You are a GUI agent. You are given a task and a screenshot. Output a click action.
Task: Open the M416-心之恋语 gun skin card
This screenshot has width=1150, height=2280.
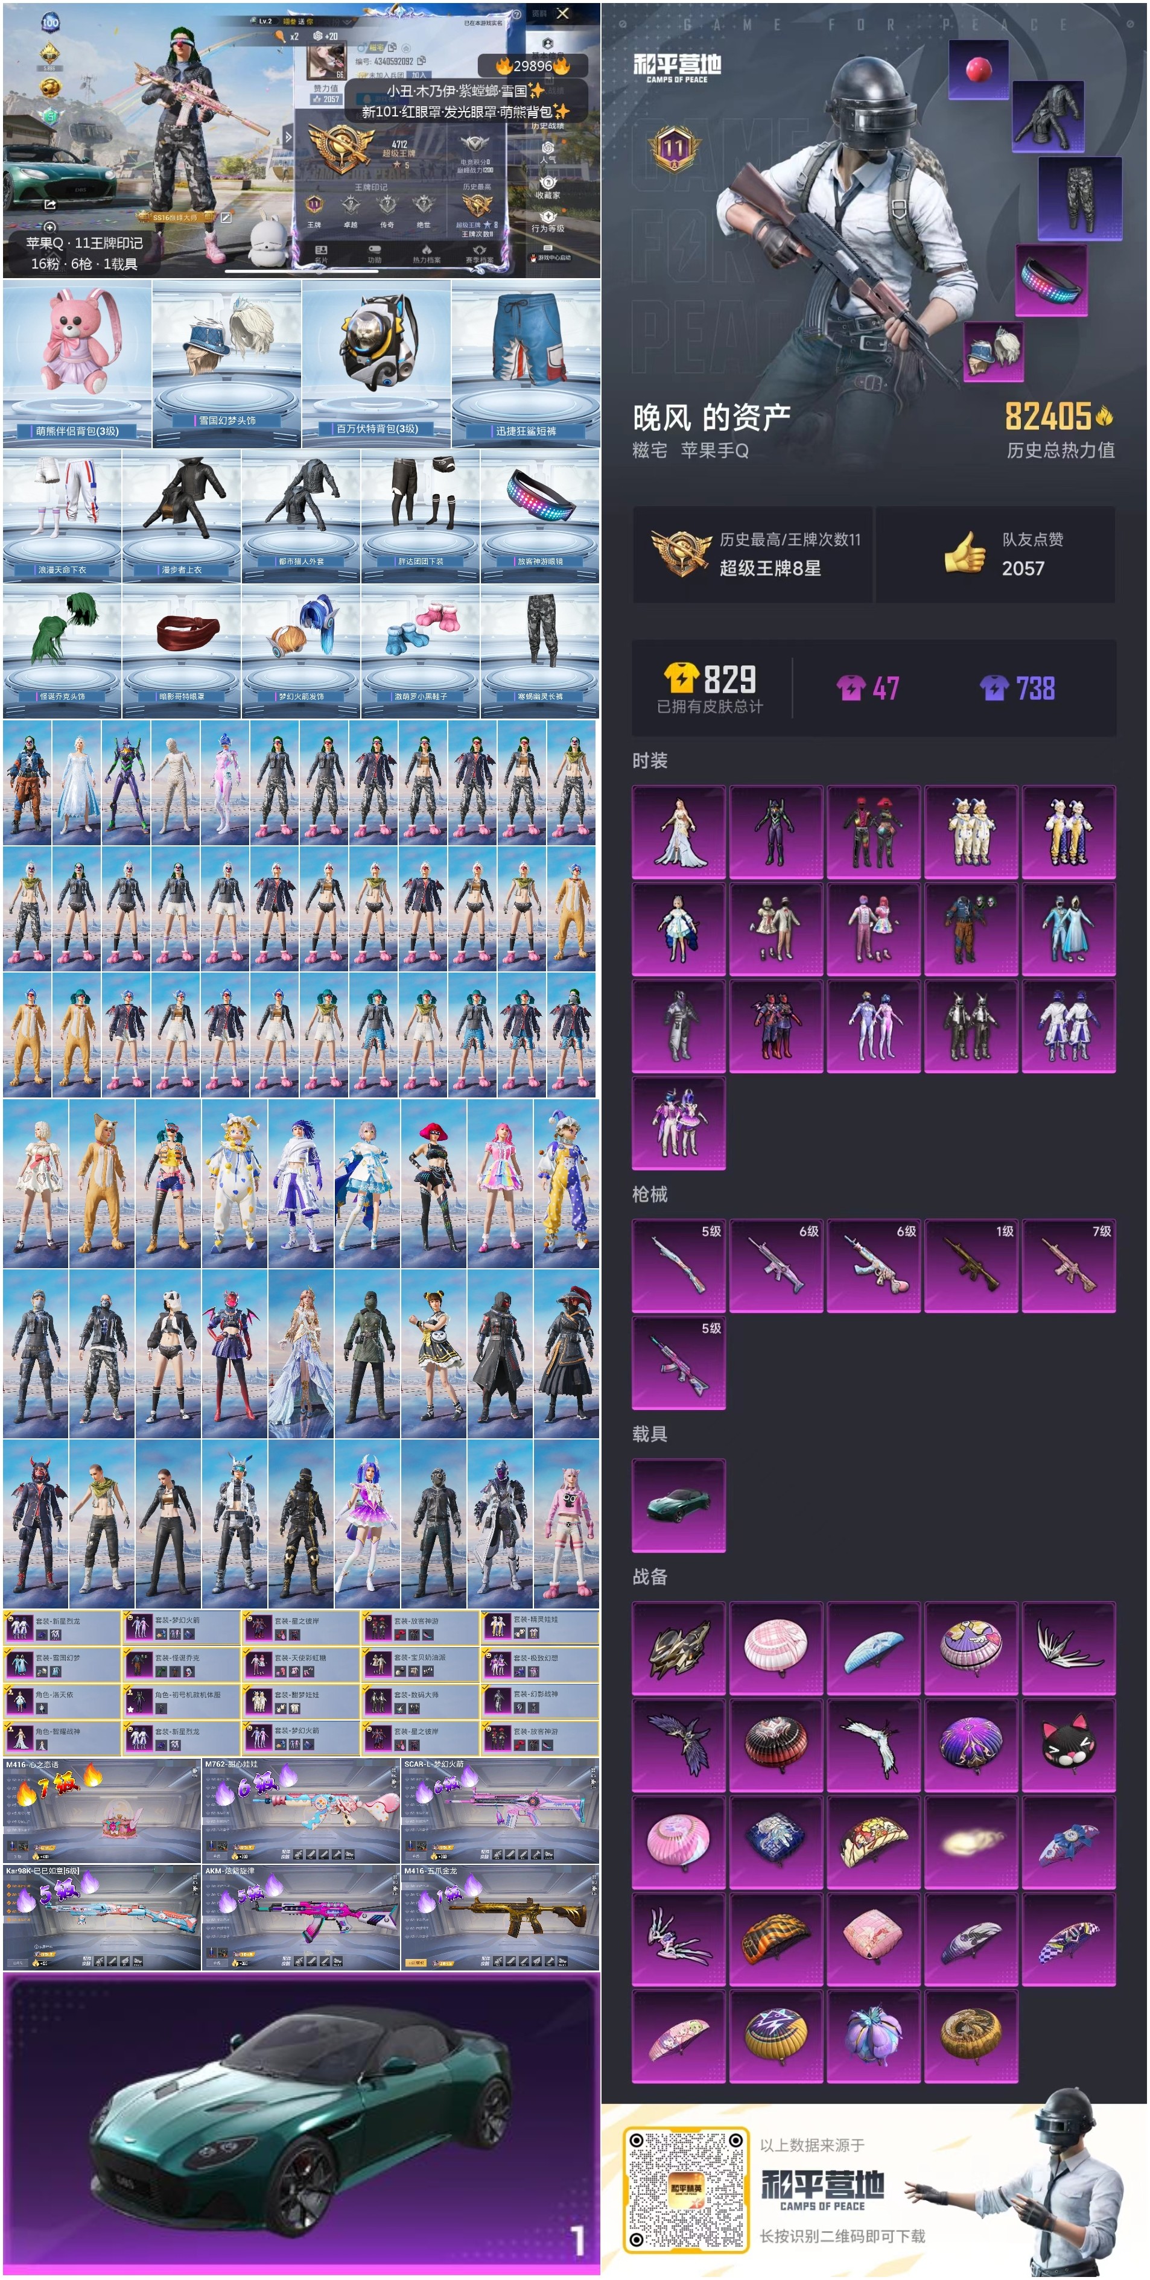(x=102, y=1810)
